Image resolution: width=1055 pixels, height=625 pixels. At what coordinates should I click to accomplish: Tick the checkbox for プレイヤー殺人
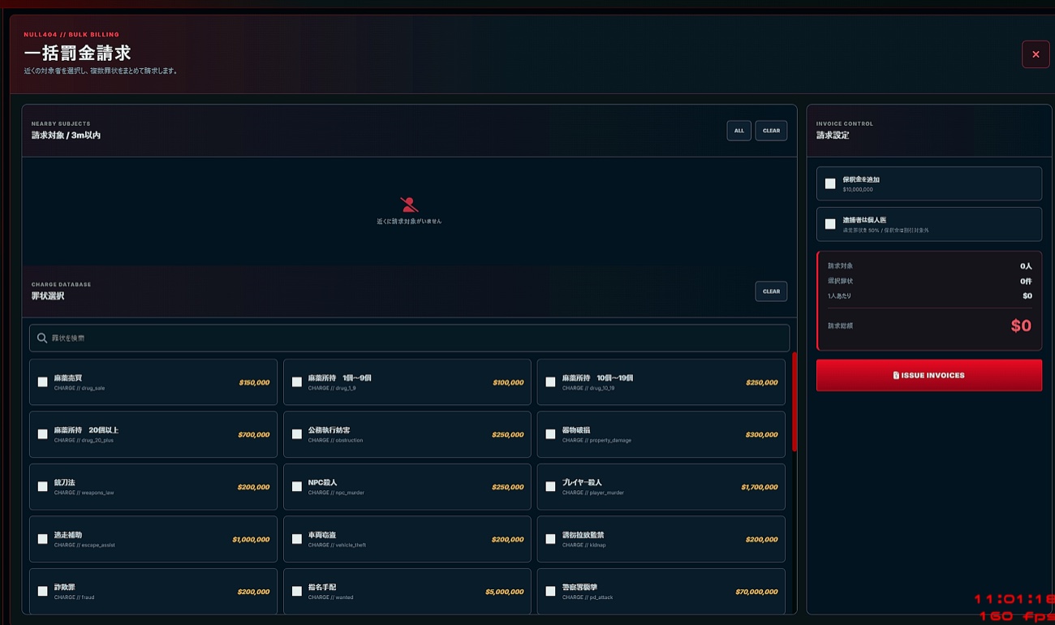(551, 486)
